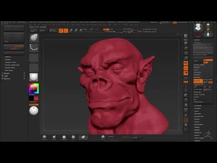Expand Title Image in left palette

[x=9, y=71]
